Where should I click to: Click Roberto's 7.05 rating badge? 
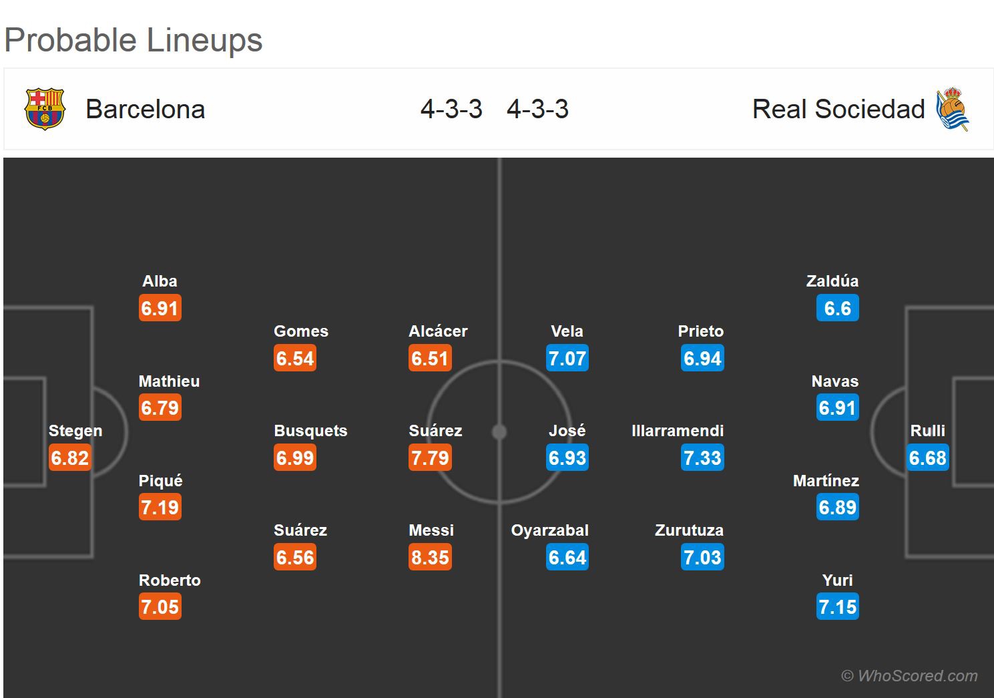pyautogui.click(x=160, y=607)
